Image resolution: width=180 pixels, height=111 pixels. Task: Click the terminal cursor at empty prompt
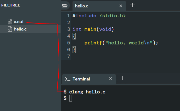70,98
